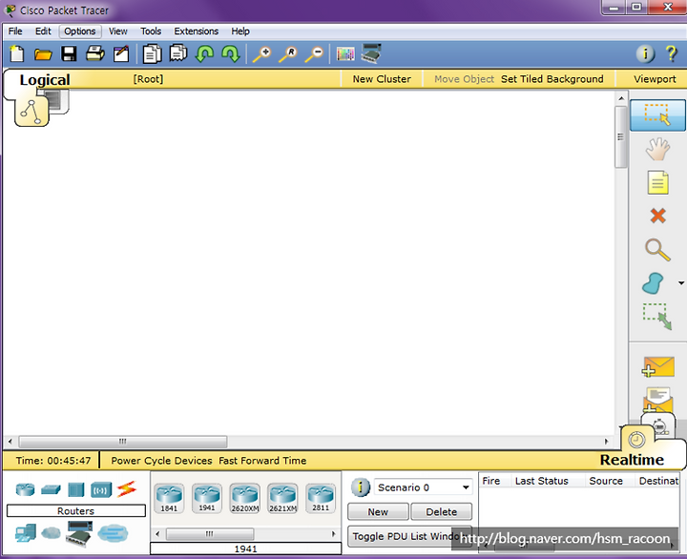
Task: Click Viewport button
Action: [x=655, y=79]
